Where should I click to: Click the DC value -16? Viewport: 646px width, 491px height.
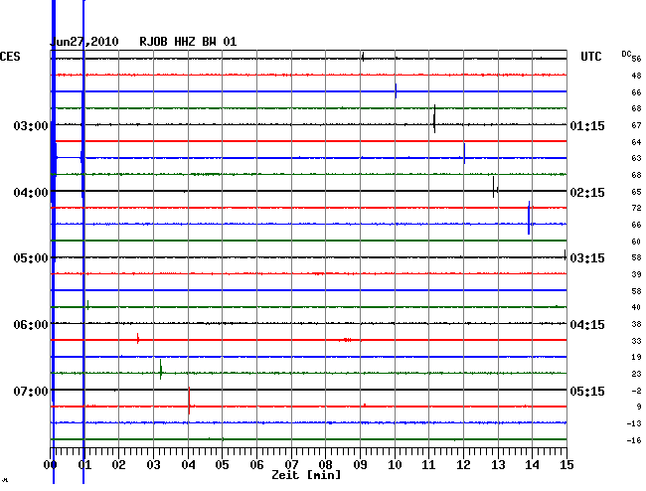[634, 440]
